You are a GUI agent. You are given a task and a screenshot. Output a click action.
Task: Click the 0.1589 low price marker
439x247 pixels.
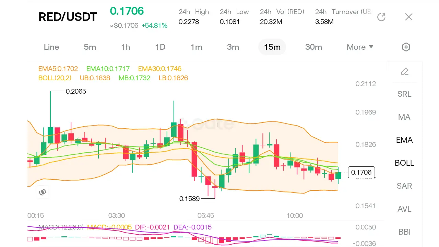(189, 198)
